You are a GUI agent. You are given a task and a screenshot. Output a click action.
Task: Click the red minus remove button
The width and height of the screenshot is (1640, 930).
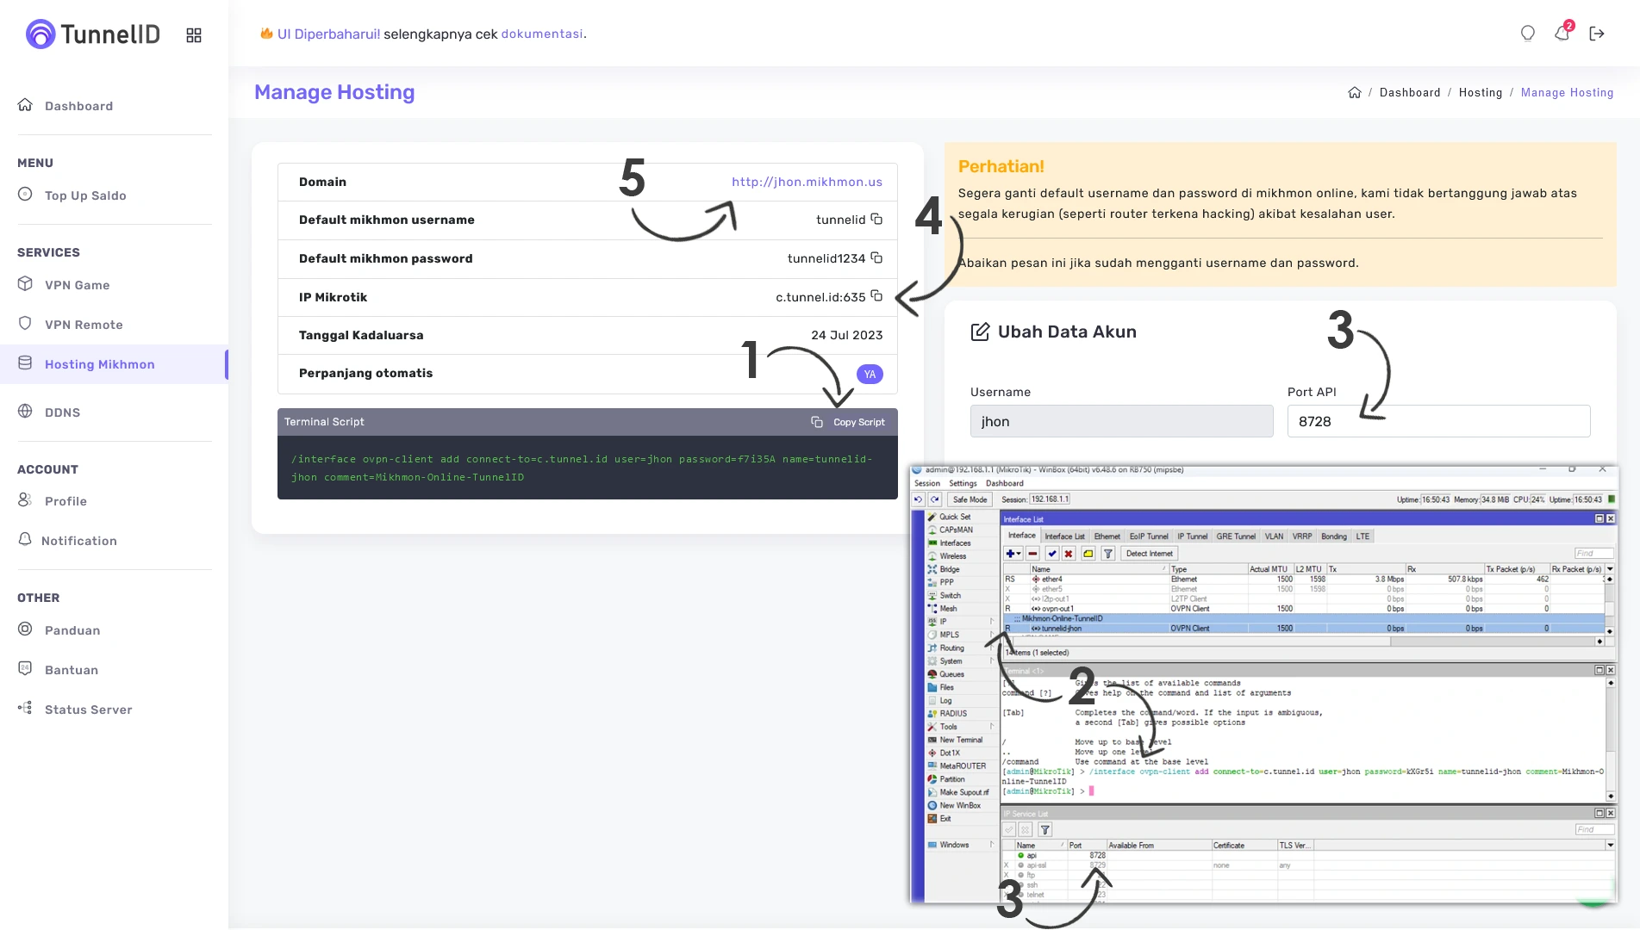point(1032,554)
